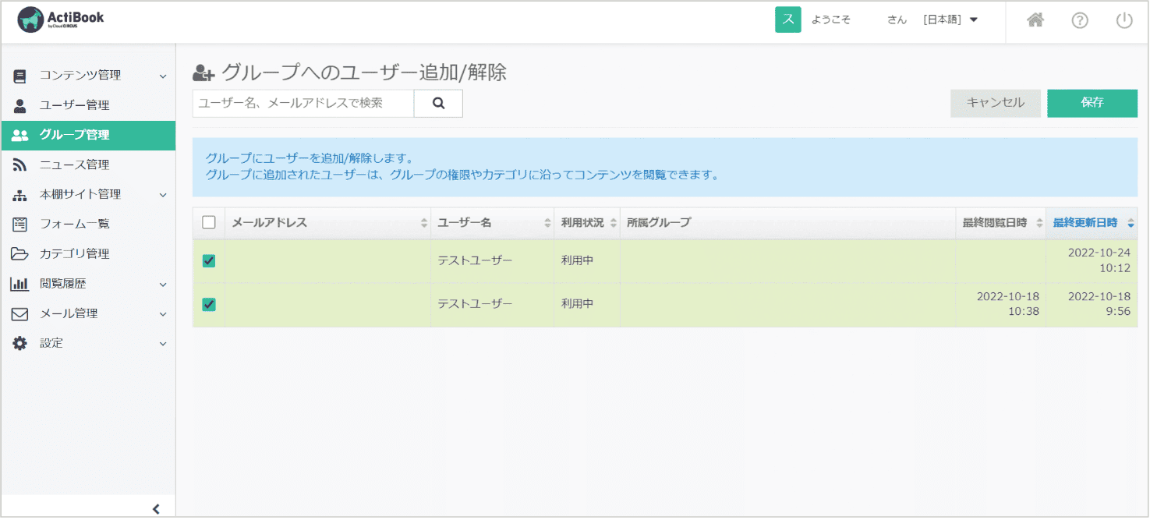Click the ユーザー名検索 input field
The image size is (1150, 520).
(x=304, y=103)
